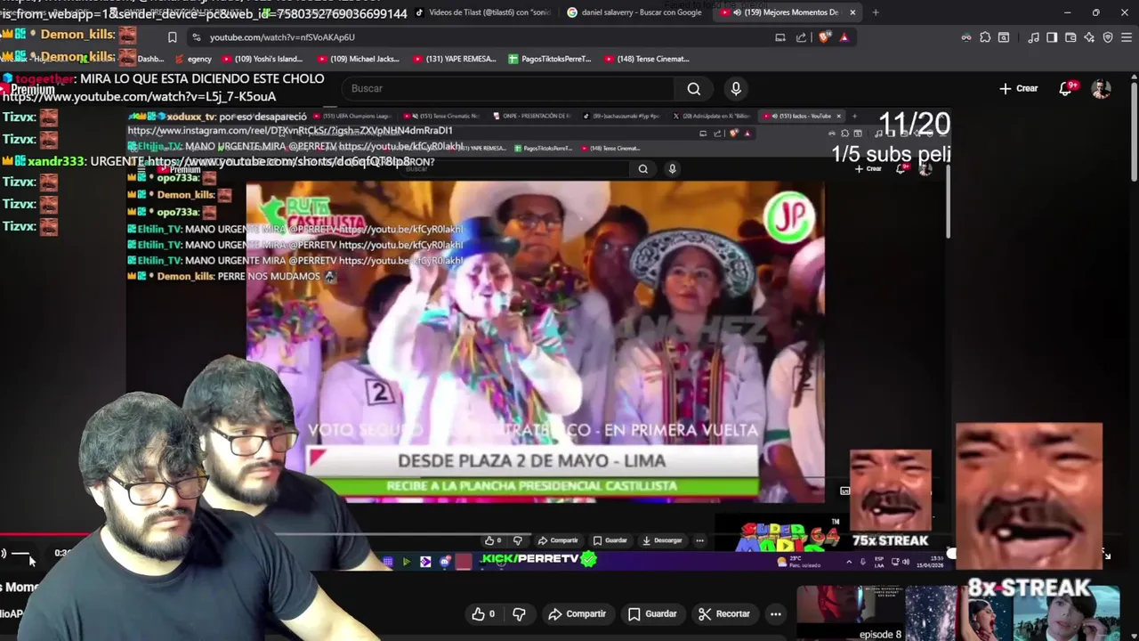Open the Brave Wallet icon
The image size is (1139, 641).
(x=1070, y=37)
